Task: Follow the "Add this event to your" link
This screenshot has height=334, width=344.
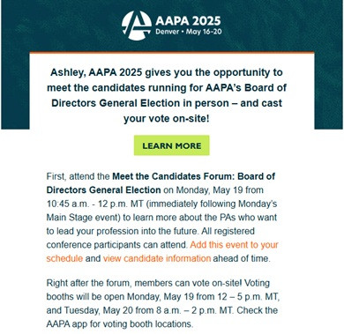Action: pos(234,245)
